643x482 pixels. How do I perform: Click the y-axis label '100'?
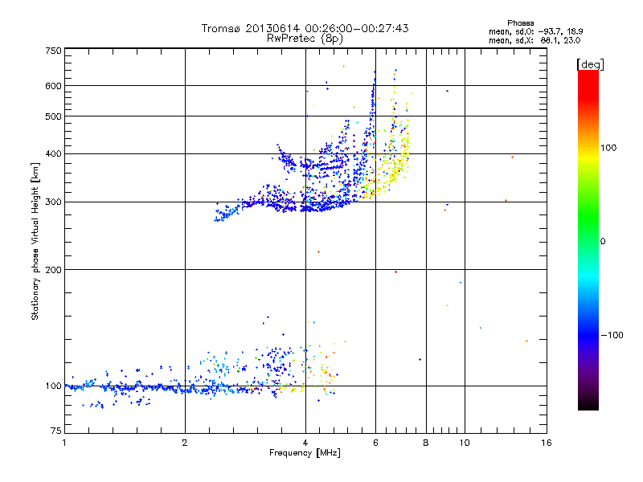click(53, 386)
